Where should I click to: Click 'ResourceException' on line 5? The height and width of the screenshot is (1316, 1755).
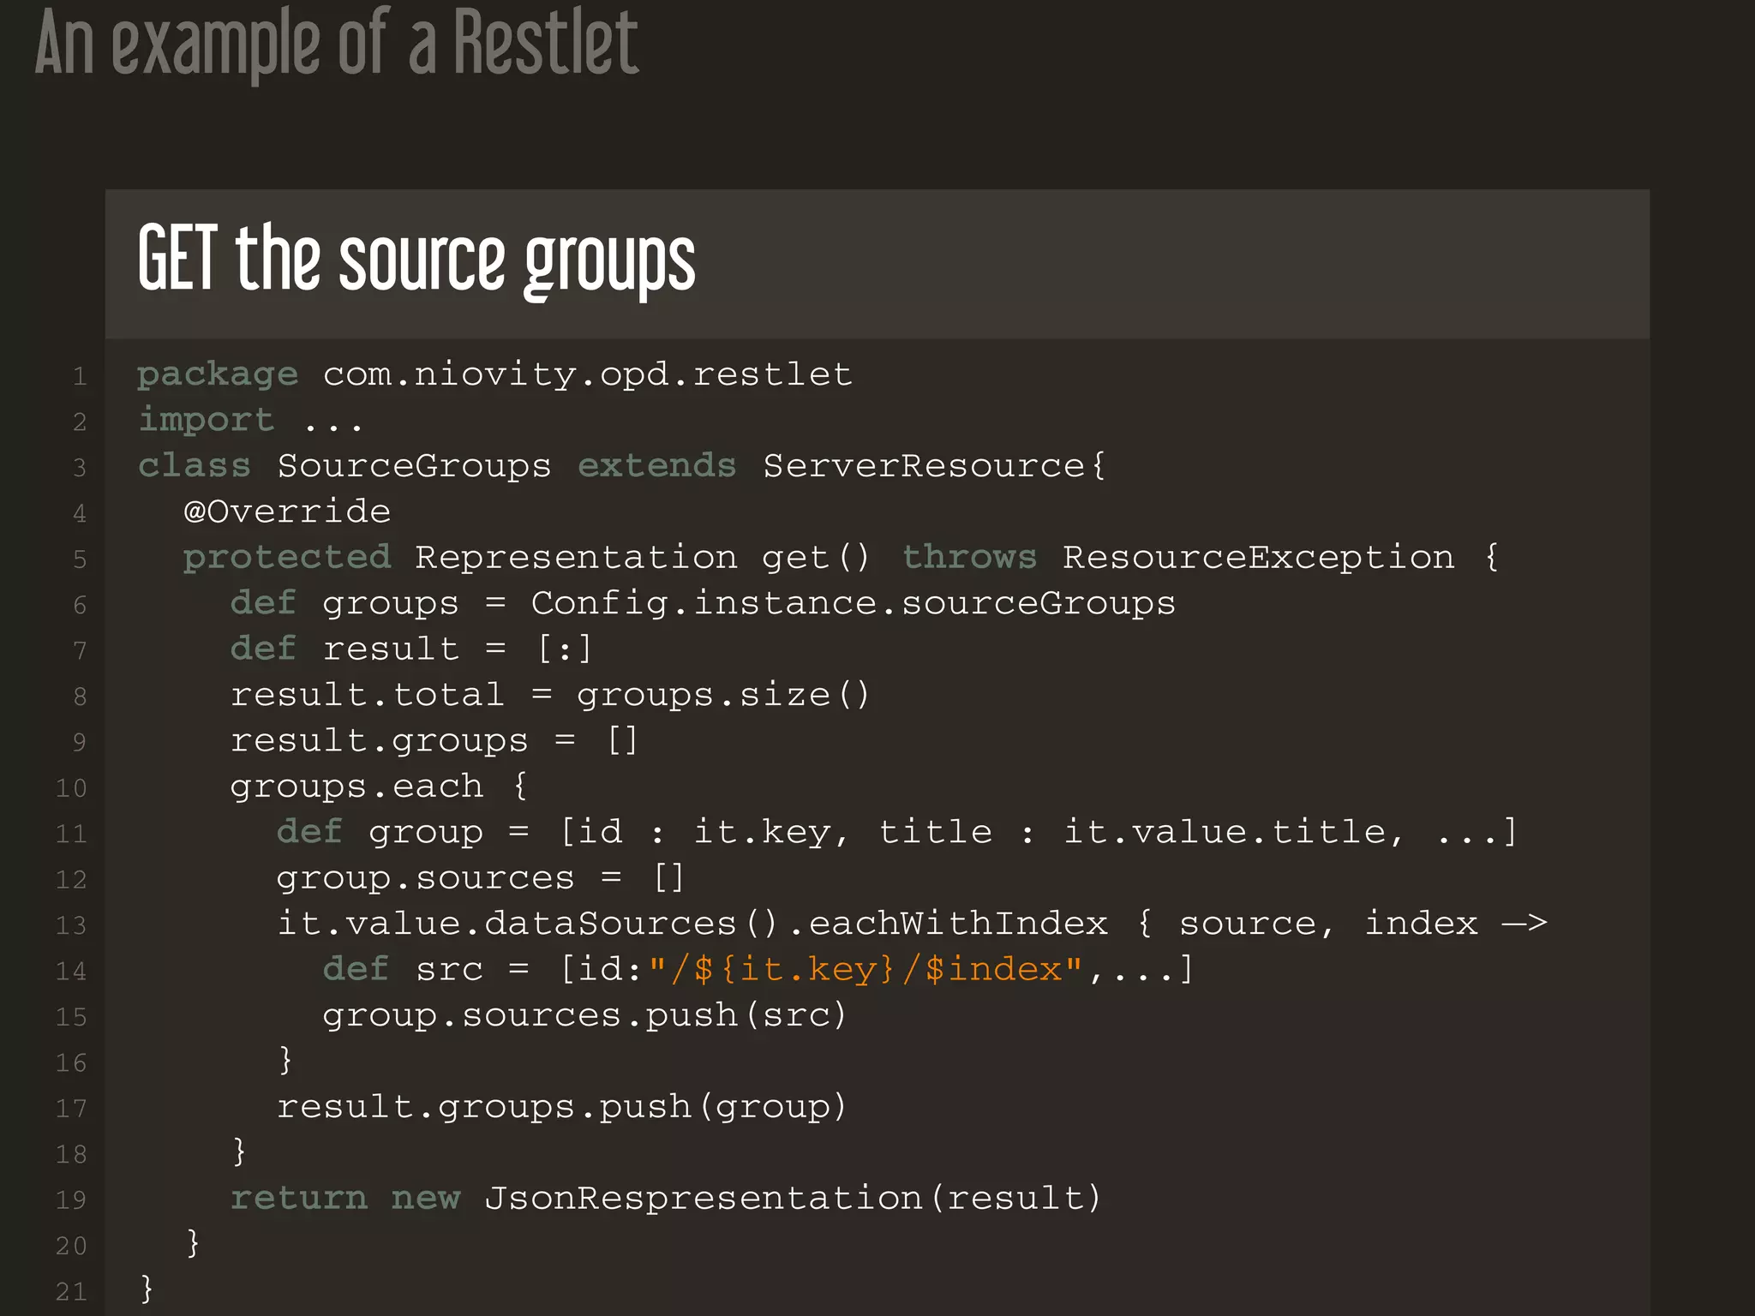(x=1258, y=558)
